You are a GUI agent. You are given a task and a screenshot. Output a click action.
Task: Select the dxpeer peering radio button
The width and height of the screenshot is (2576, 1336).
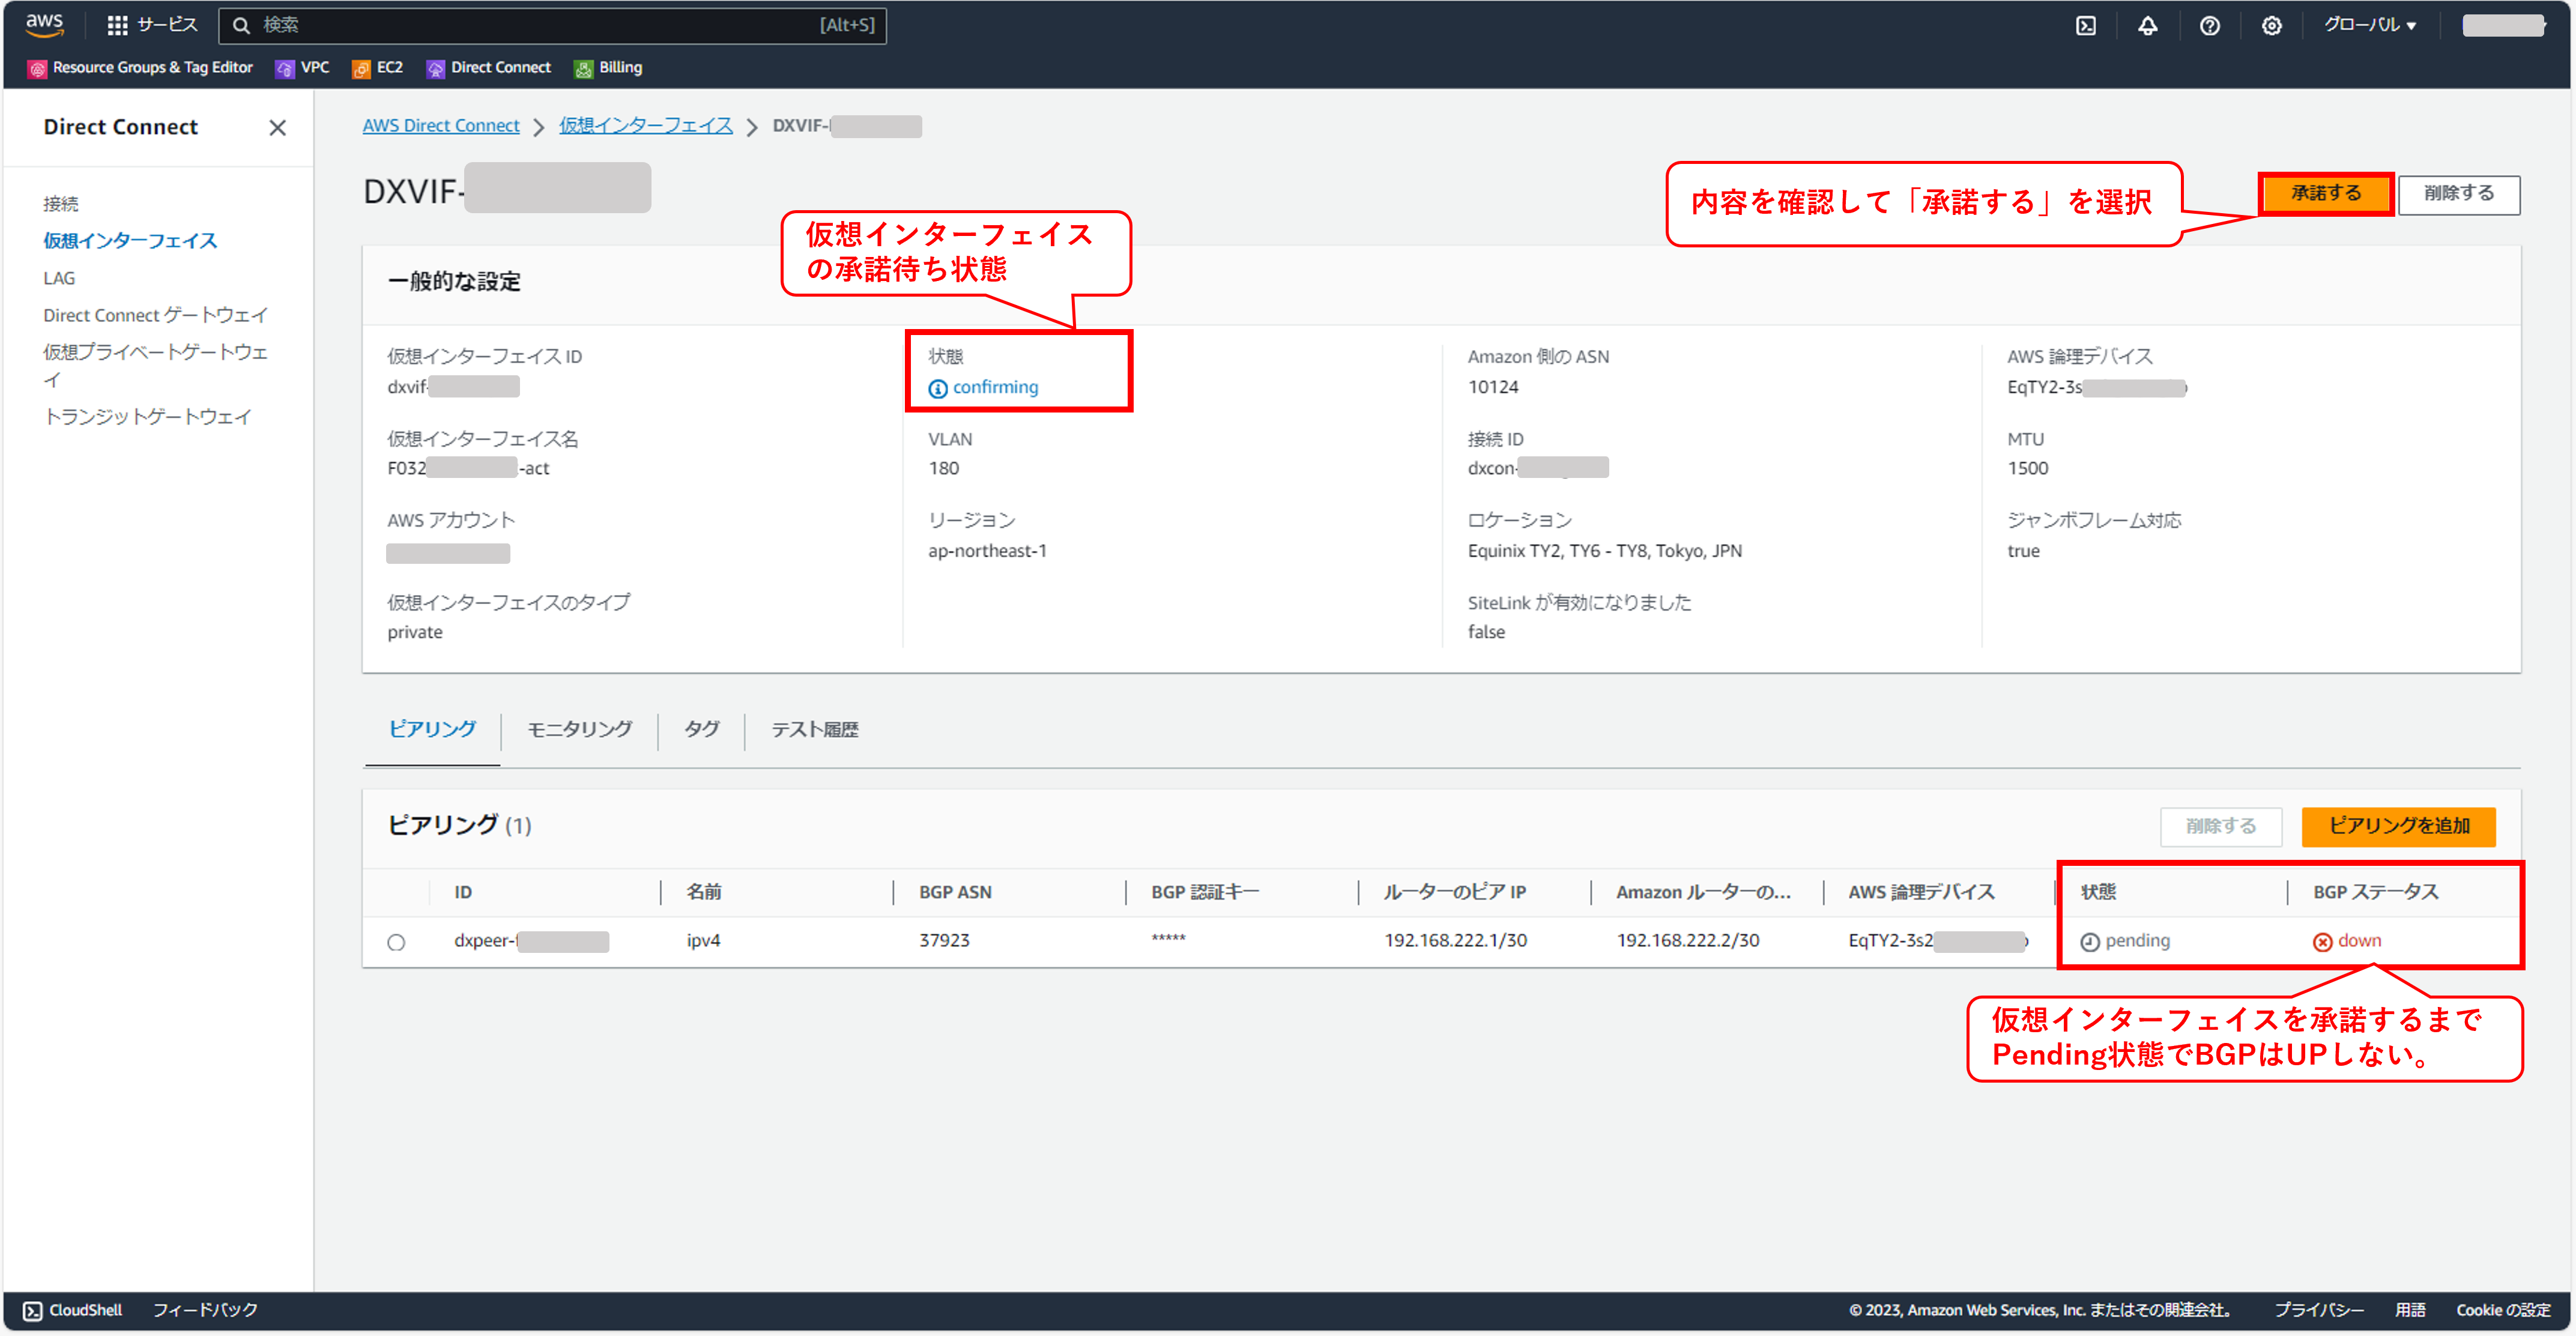[397, 941]
